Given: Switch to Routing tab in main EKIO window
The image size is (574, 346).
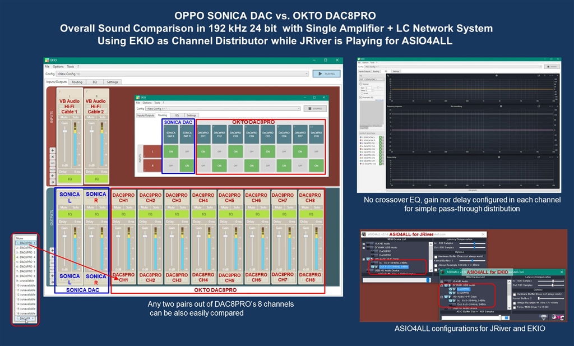Looking at the screenshot, I should [77, 82].
